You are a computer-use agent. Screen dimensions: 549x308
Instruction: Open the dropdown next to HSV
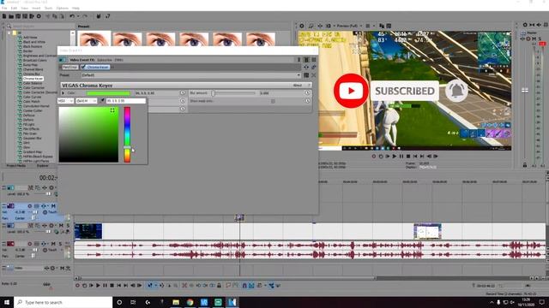86,101
